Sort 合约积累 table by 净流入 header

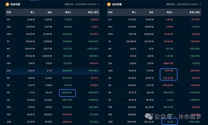click(170, 12)
